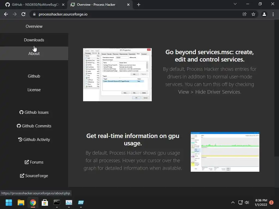
Task: Open the command prompt taskbar icon
Action: click(x=57, y=202)
